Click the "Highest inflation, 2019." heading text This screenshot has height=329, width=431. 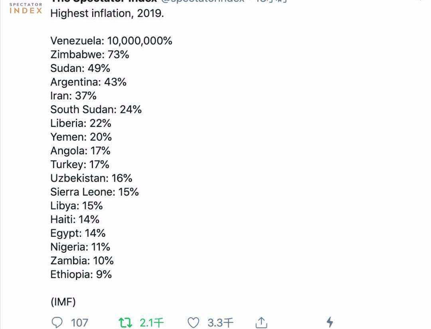coord(107,14)
